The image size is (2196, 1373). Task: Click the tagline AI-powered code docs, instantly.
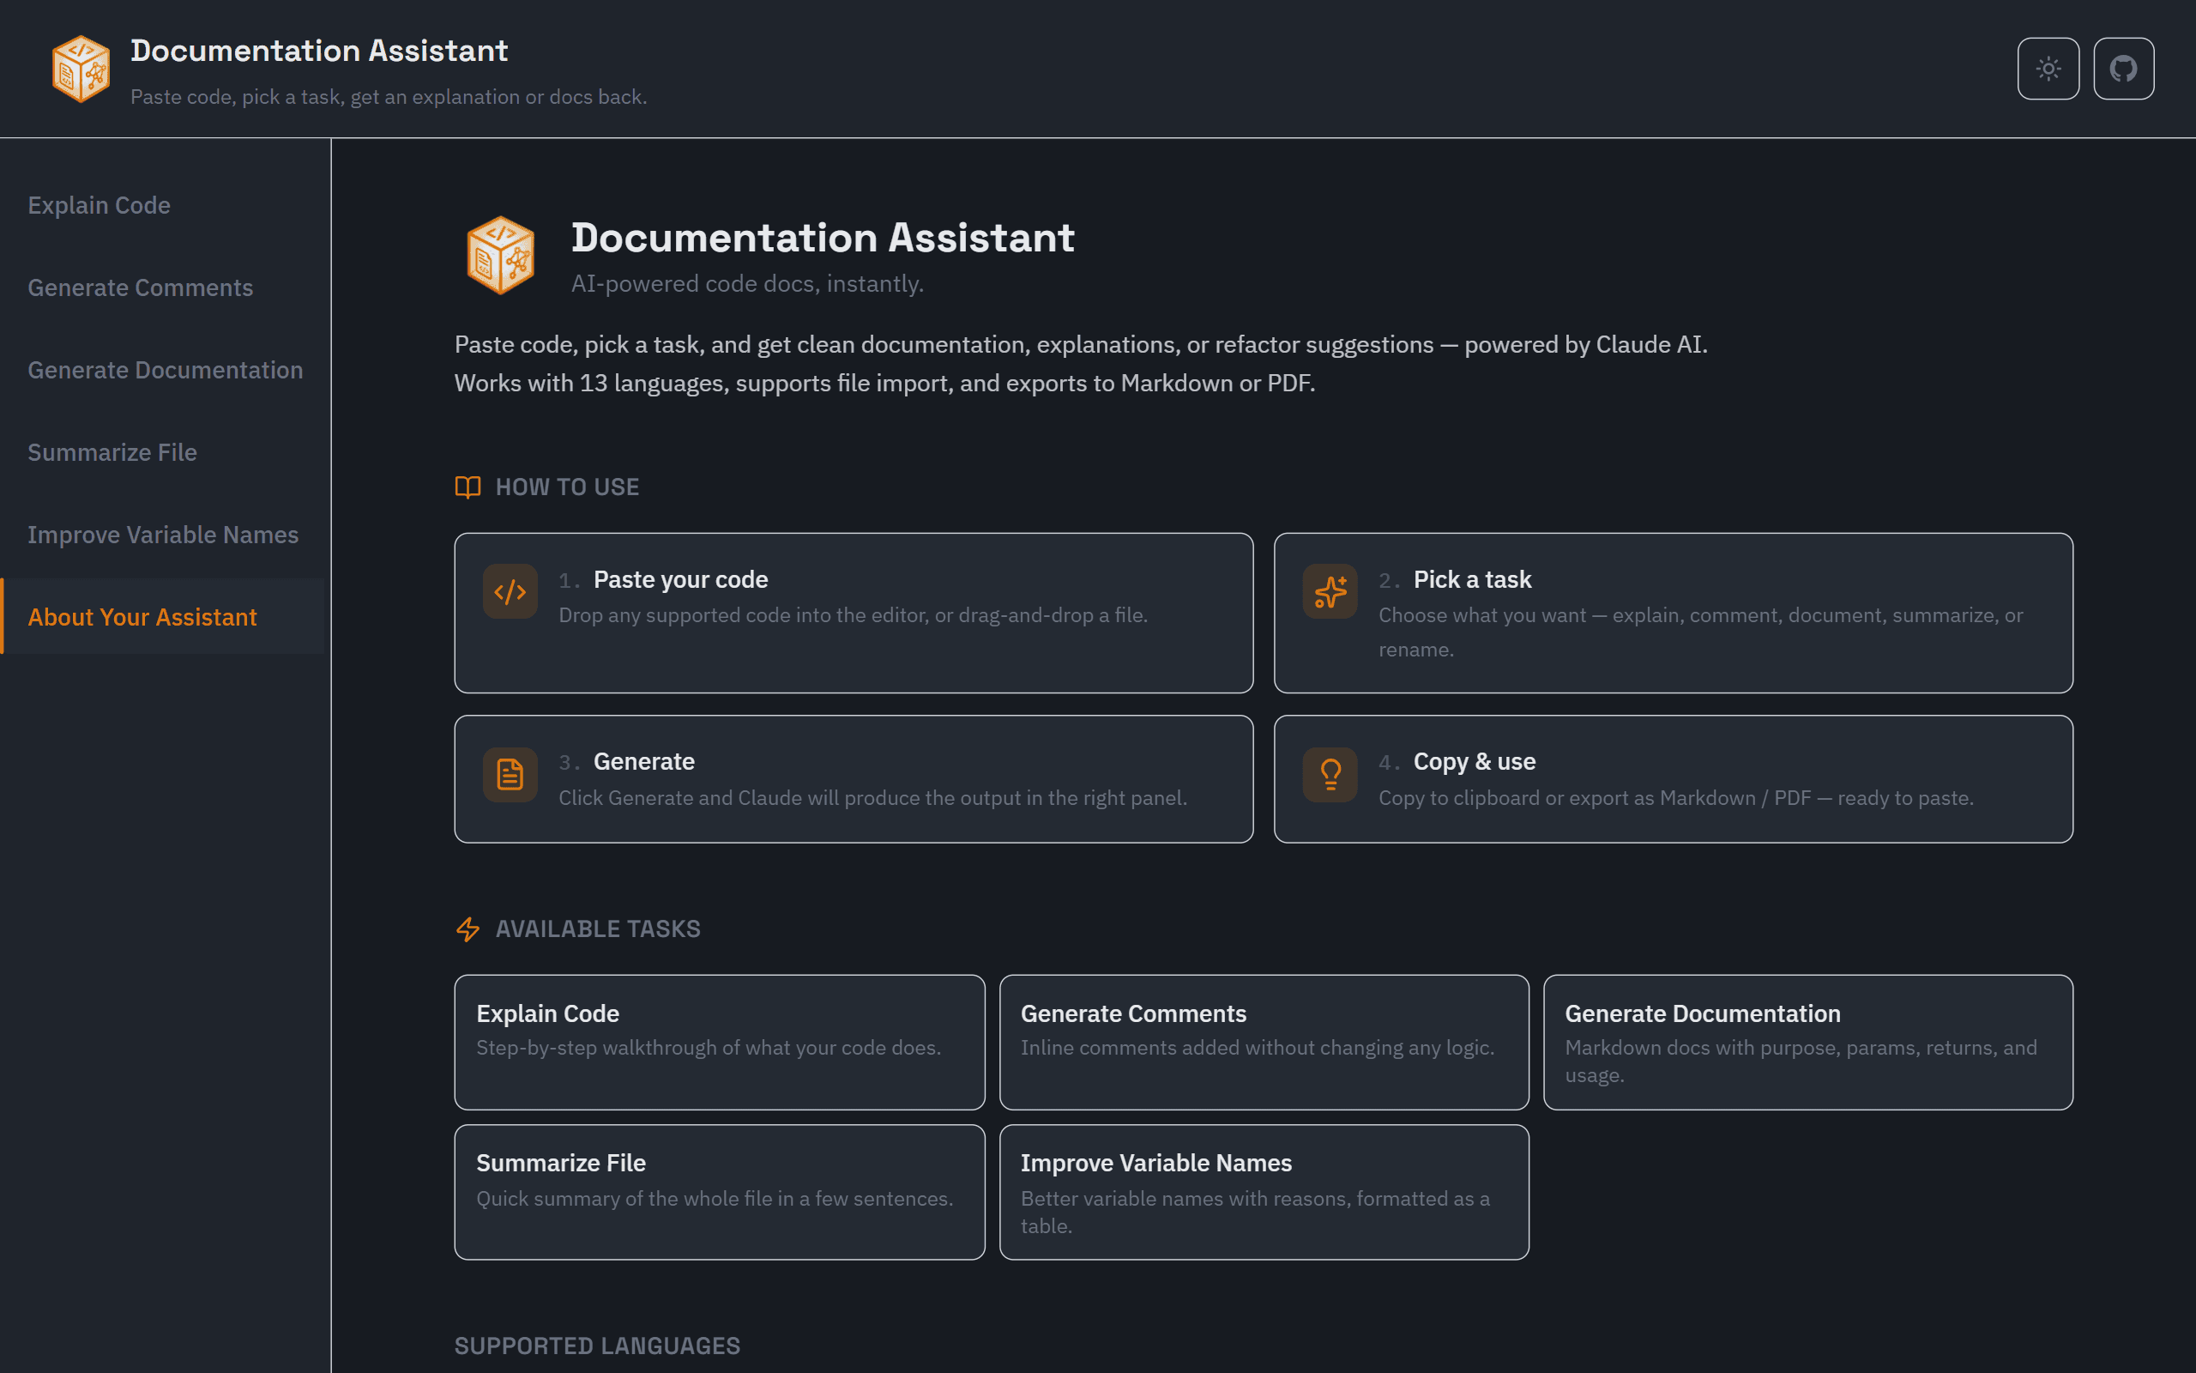(x=748, y=284)
